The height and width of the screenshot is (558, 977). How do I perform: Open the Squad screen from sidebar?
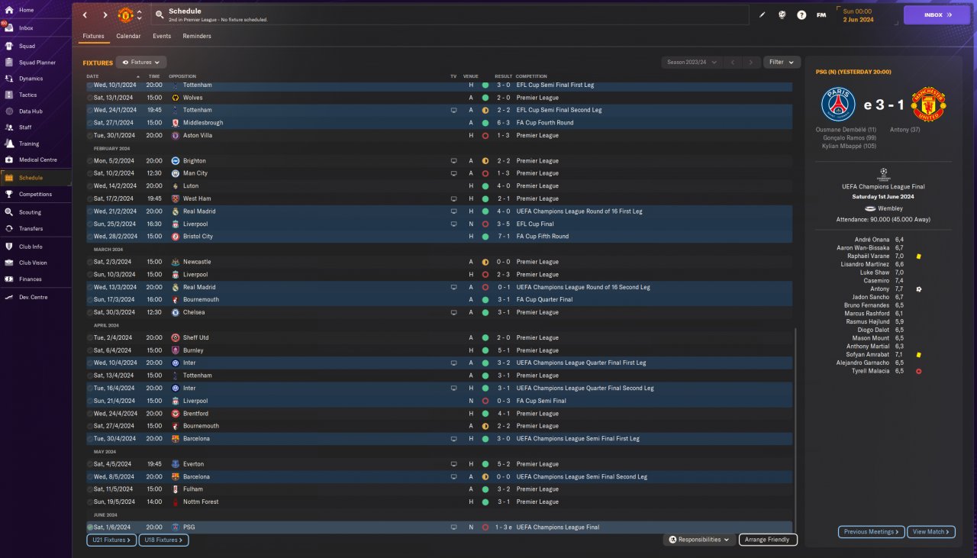coord(35,46)
